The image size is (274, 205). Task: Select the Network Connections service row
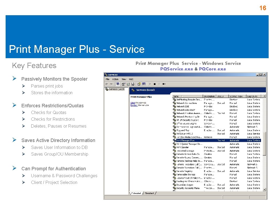pos(217,103)
